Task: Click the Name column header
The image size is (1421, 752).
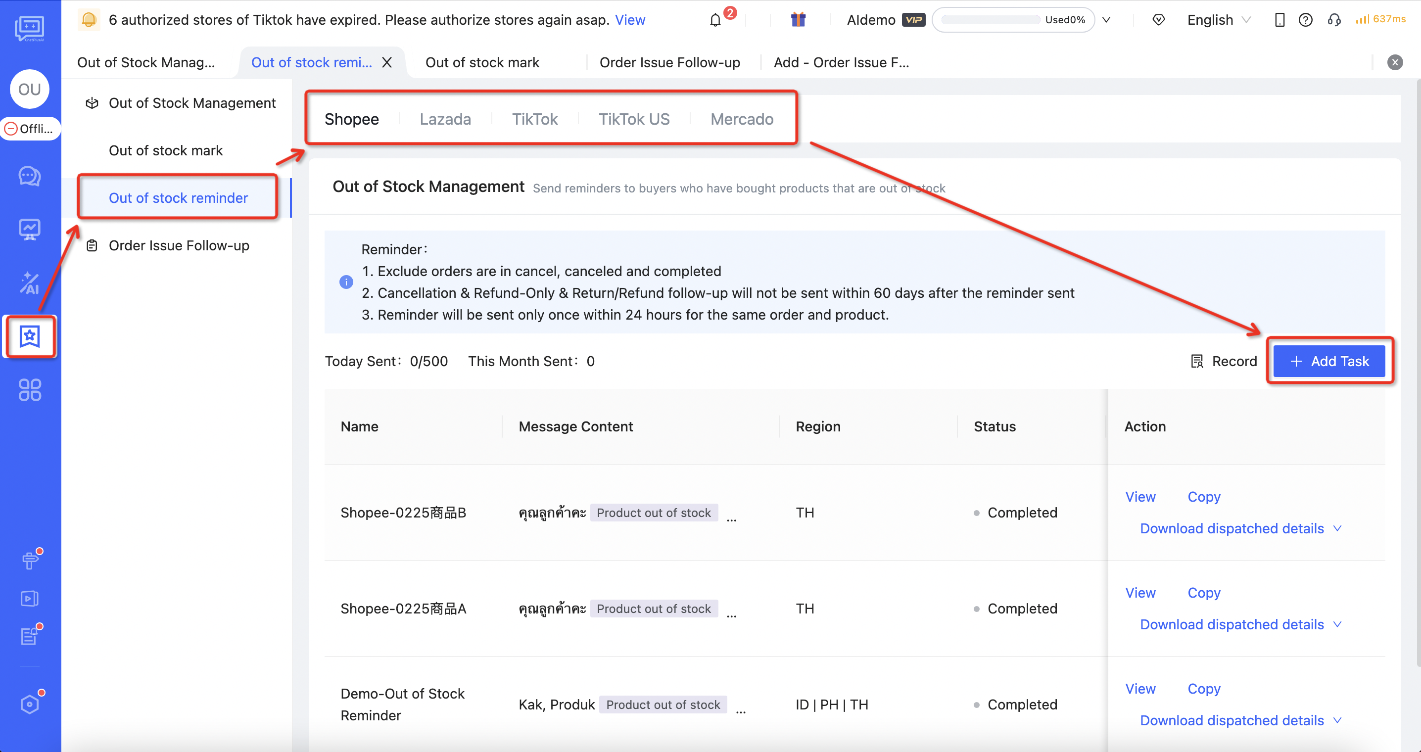Action: pyautogui.click(x=359, y=426)
